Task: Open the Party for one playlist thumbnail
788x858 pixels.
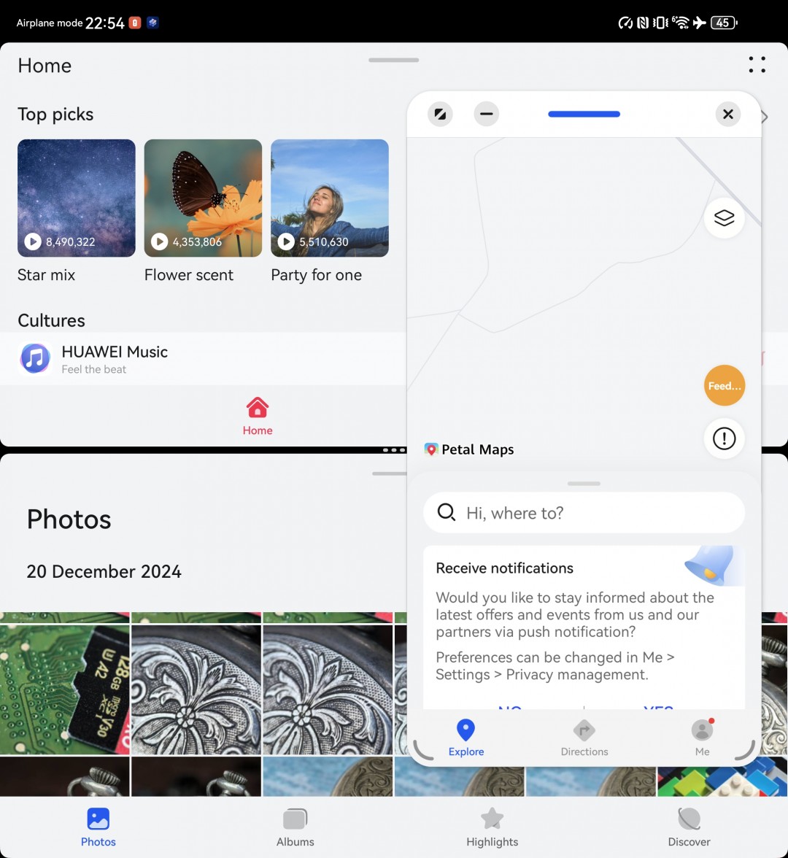Action: (329, 198)
